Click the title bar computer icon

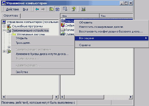point(4,3)
